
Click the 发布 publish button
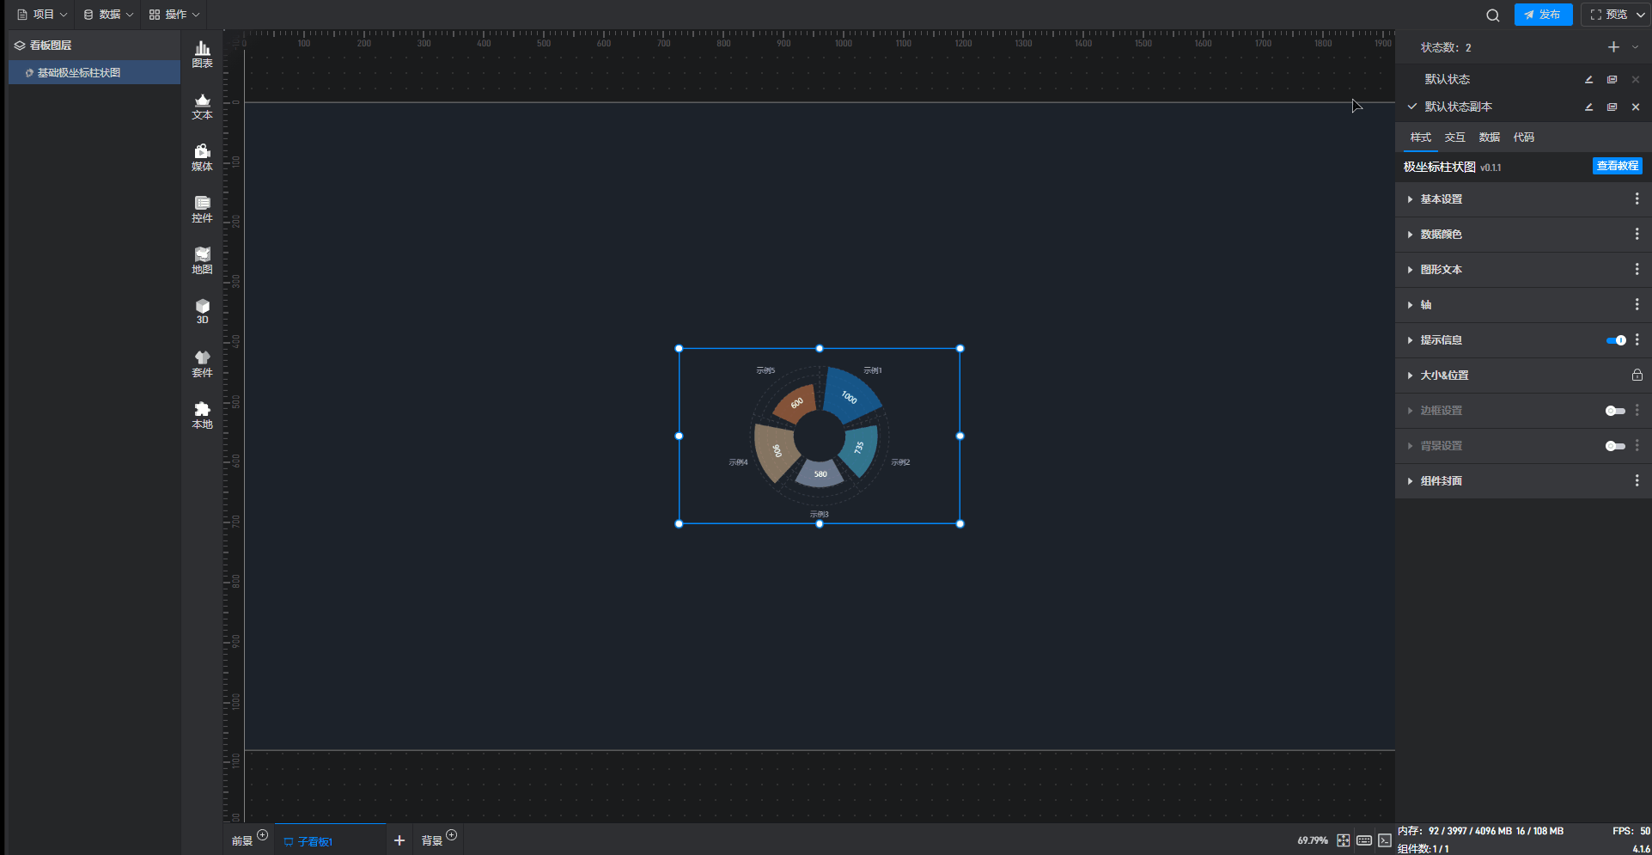1543,15
